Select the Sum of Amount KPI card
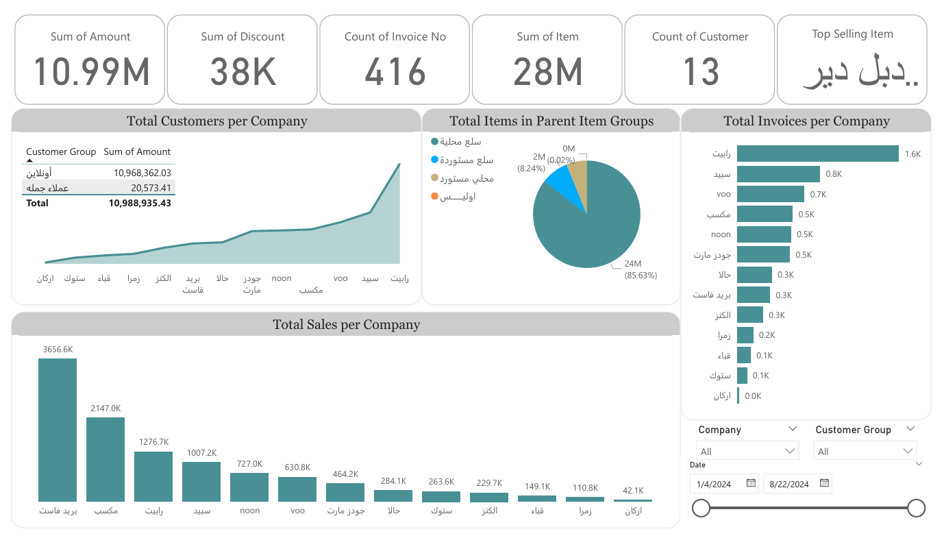944x538 pixels. [x=89, y=59]
